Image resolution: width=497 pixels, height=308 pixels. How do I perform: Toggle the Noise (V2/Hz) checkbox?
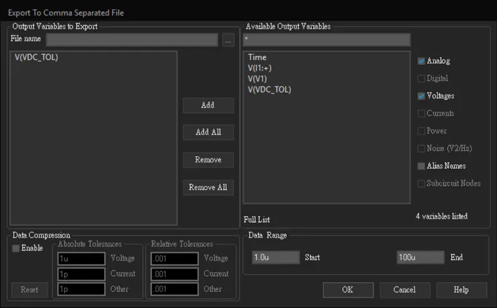[421, 149]
